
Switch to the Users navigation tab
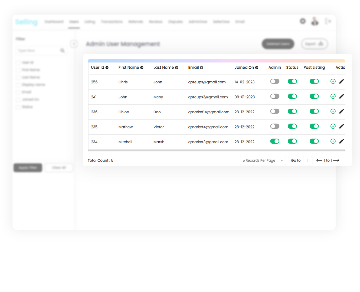(74, 22)
